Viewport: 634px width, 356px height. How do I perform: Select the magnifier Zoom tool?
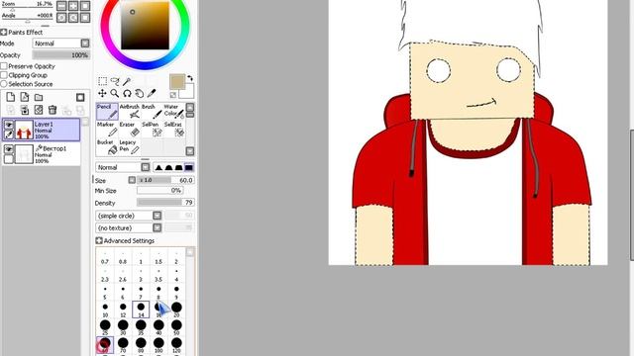click(x=115, y=94)
